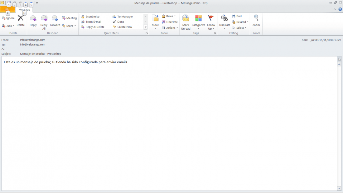
Task: Click the Subject line text
Action: (x=41, y=54)
